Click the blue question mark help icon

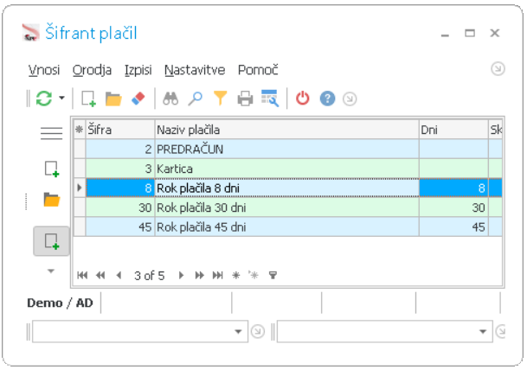click(327, 99)
